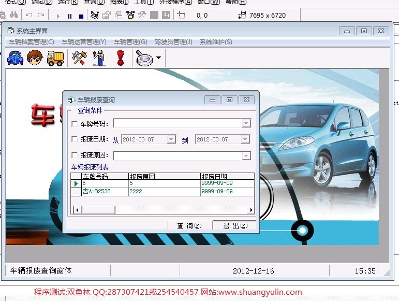Screen dimensions: 399x301
Task: Click the standing person figure icon in the toolbar
Action: point(99,58)
